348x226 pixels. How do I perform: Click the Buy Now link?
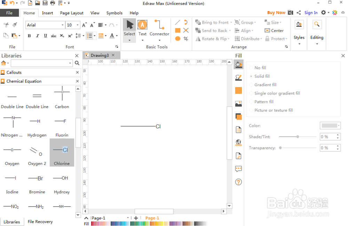click(x=276, y=13)
